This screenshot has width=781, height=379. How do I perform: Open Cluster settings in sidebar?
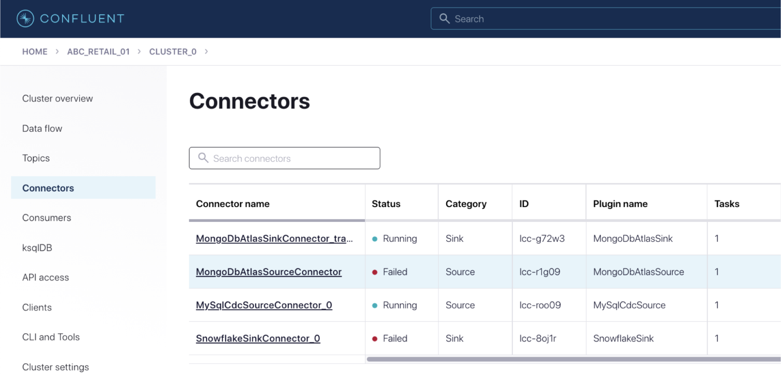tap(55, 367)
